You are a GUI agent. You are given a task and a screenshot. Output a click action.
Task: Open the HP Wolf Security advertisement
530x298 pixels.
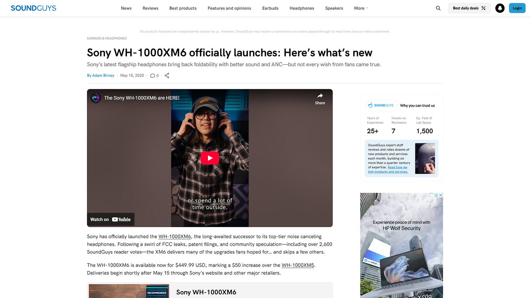[402, 245]
